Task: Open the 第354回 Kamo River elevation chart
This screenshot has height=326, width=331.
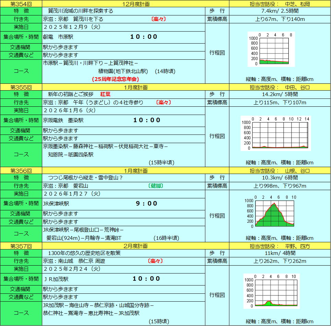Action: tap(271, 49)
